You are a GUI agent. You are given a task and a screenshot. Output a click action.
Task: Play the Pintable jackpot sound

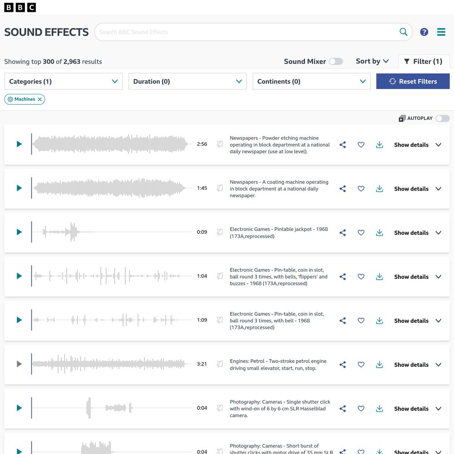(x=19, y=232)
